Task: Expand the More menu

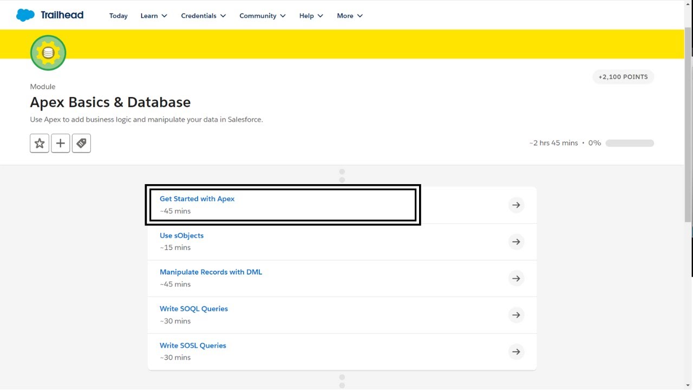Action: (350, 16)
